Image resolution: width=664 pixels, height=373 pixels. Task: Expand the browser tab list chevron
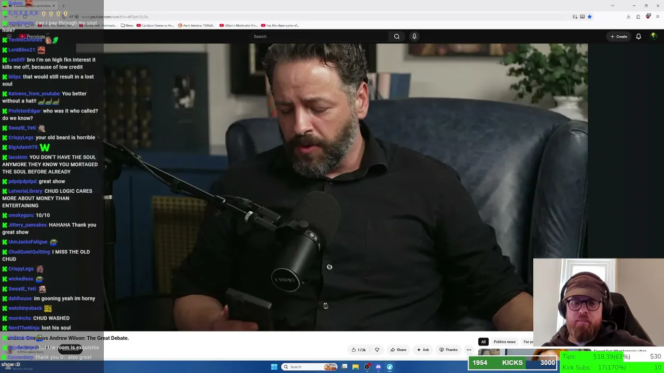click(613, 6)
